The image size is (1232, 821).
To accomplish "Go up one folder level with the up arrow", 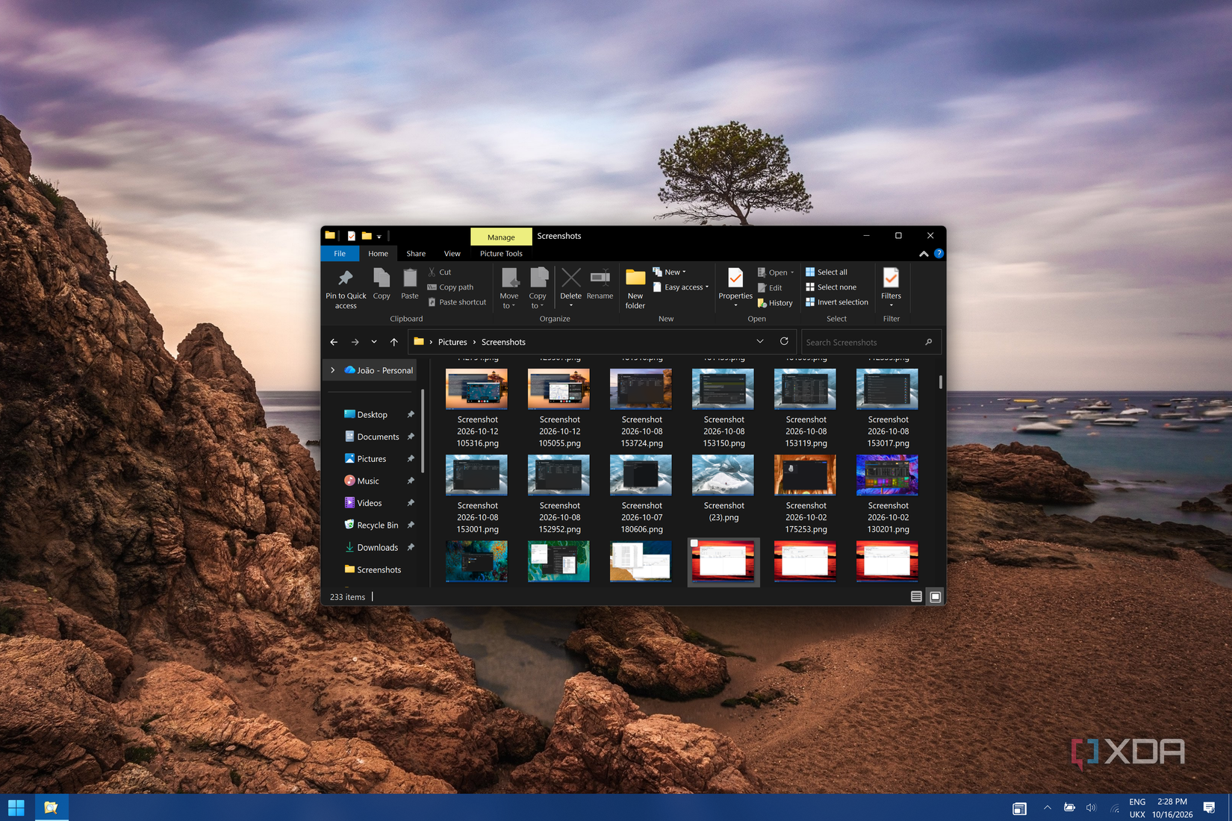I will click(x=394, y=342).
